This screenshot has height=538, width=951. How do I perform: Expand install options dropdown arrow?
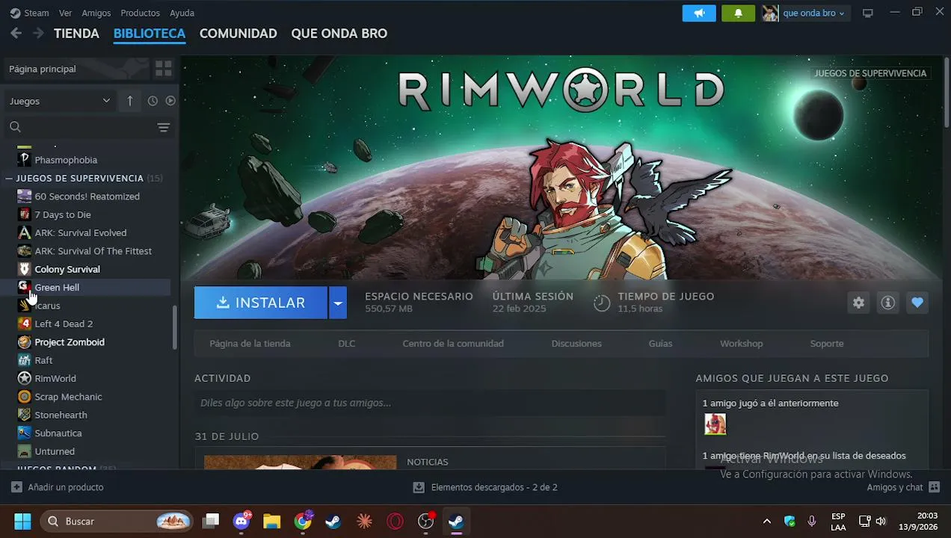338,303
